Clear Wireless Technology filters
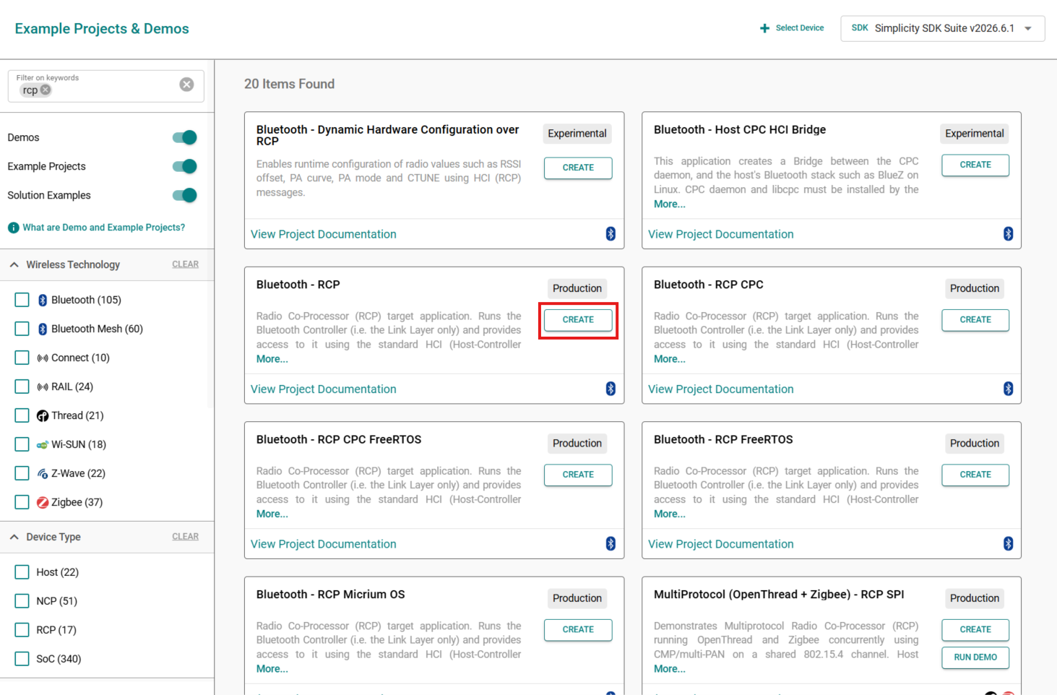Screen dimensions: 1057x695 pos(185,264)
